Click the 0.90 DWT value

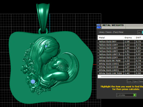click(138, 73)
